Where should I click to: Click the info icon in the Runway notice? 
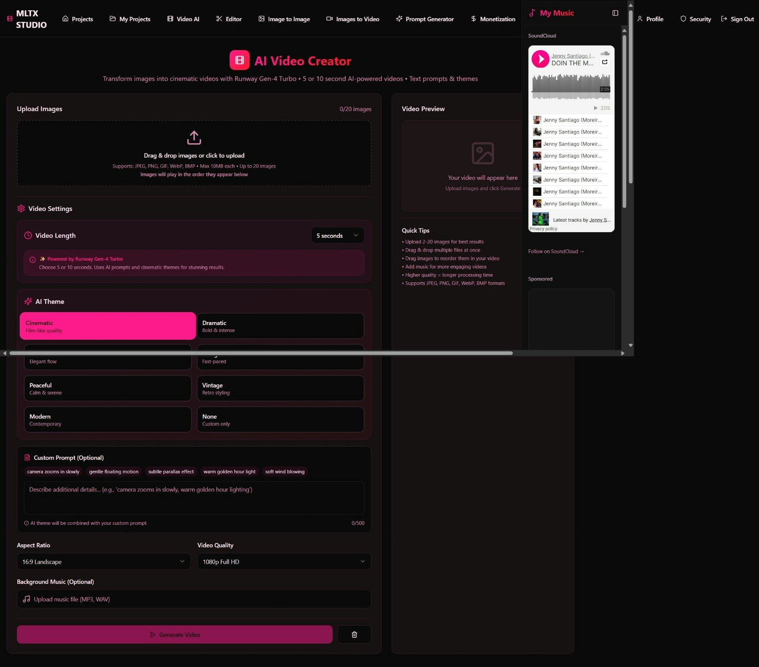click(32, 260)
